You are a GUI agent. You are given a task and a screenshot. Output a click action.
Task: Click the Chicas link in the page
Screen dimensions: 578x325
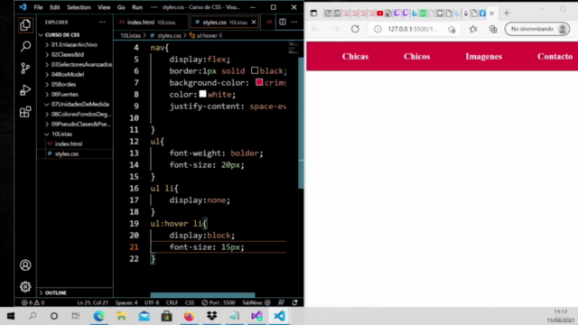355,56
